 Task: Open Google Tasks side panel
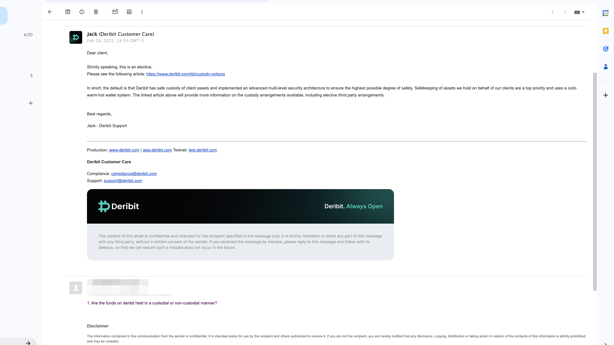tap(605, 49)
